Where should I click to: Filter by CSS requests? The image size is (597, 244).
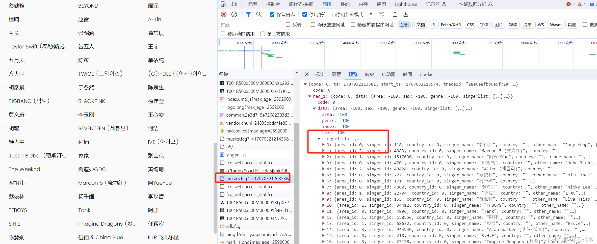470,25
